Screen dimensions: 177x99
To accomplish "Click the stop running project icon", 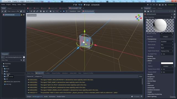I will 154,5.
